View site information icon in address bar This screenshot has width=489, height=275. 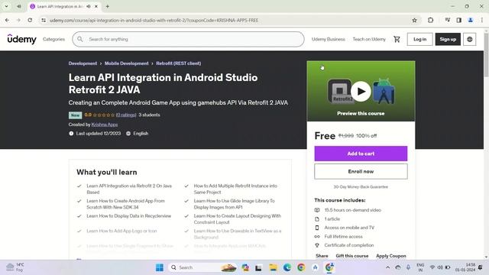pos(44,21)
